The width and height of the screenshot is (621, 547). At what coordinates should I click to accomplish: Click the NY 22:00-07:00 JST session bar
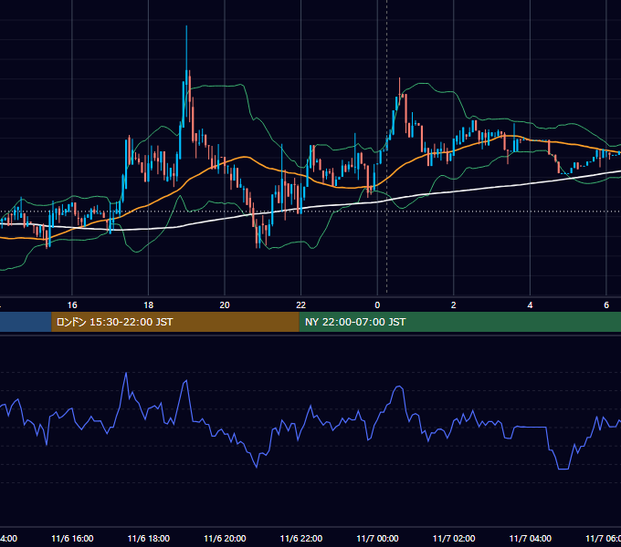[459, 322]
